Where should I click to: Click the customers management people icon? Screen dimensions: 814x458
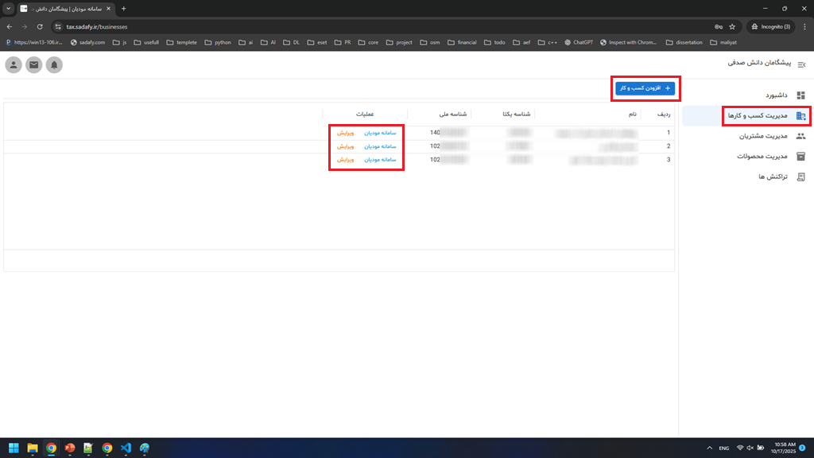pyautogui.click(x=800, y=136)
